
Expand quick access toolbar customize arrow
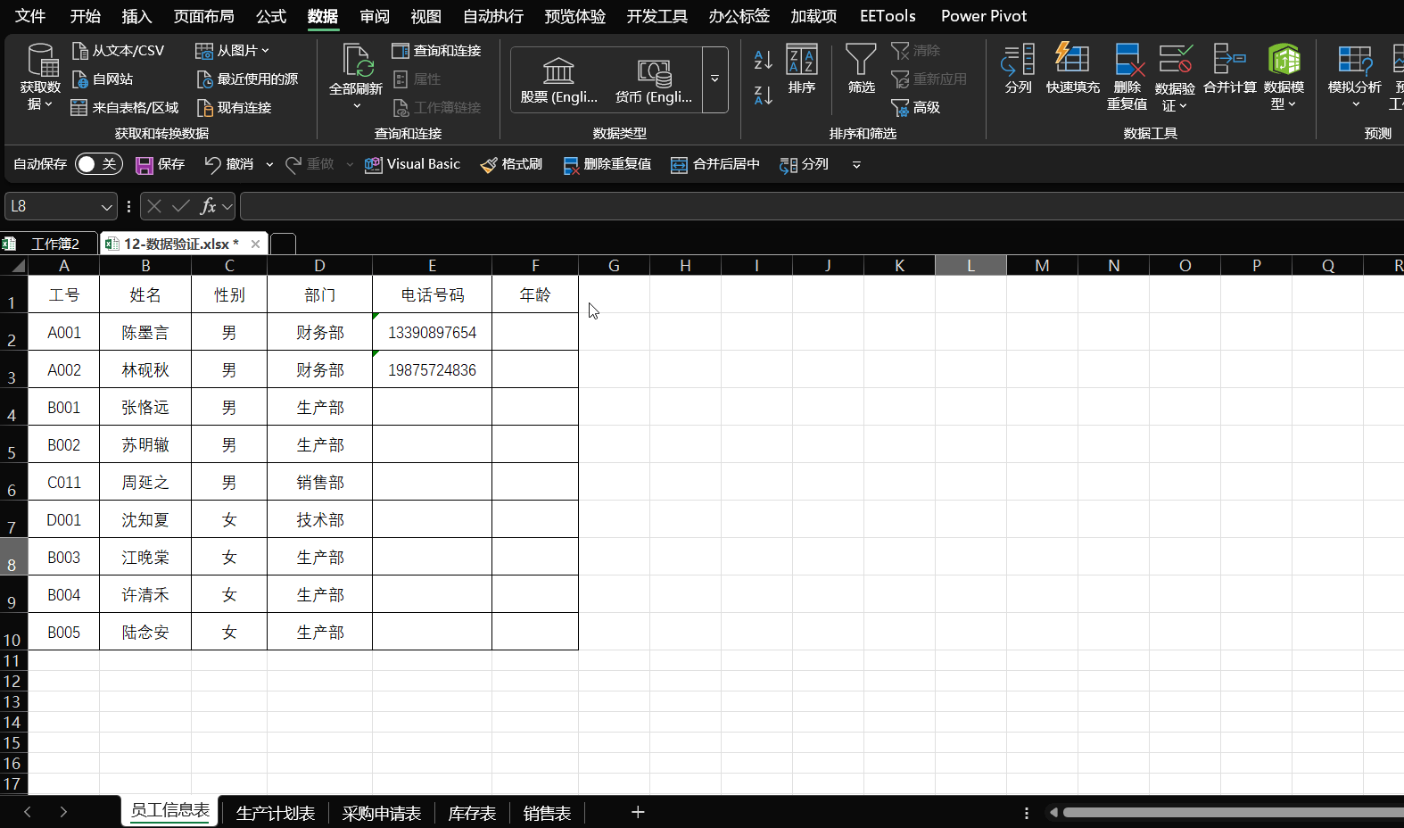856,165
